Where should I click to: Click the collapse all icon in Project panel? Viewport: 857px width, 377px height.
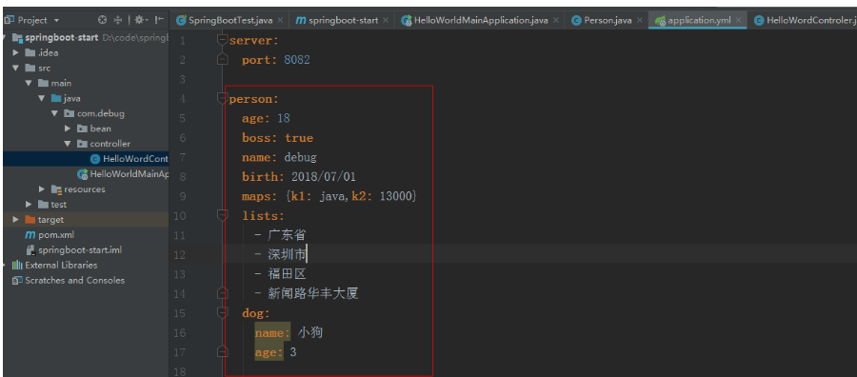117,20
